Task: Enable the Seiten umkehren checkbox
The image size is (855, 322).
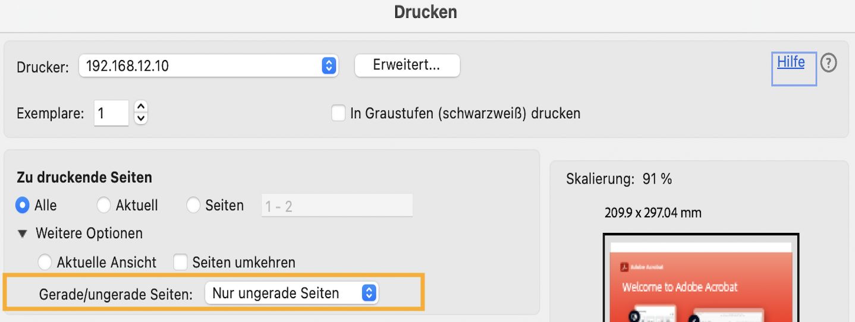Action: click(181, 262)
